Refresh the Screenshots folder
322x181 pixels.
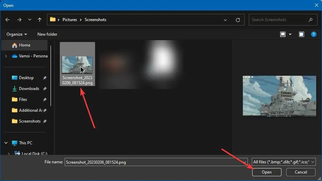(x=238, y=20)
